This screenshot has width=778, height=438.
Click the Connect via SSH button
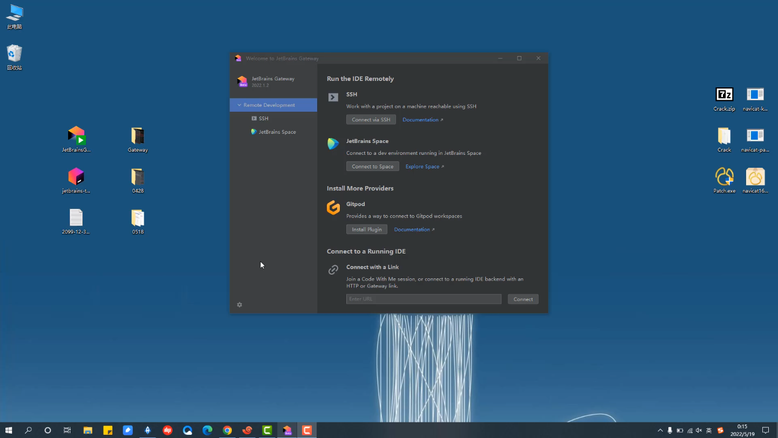coord(371,120)
